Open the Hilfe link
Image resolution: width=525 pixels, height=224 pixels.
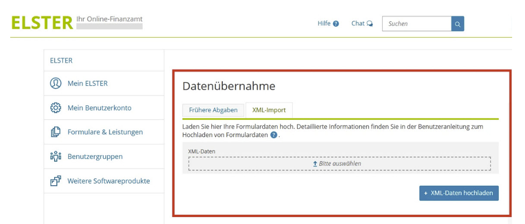324,24
